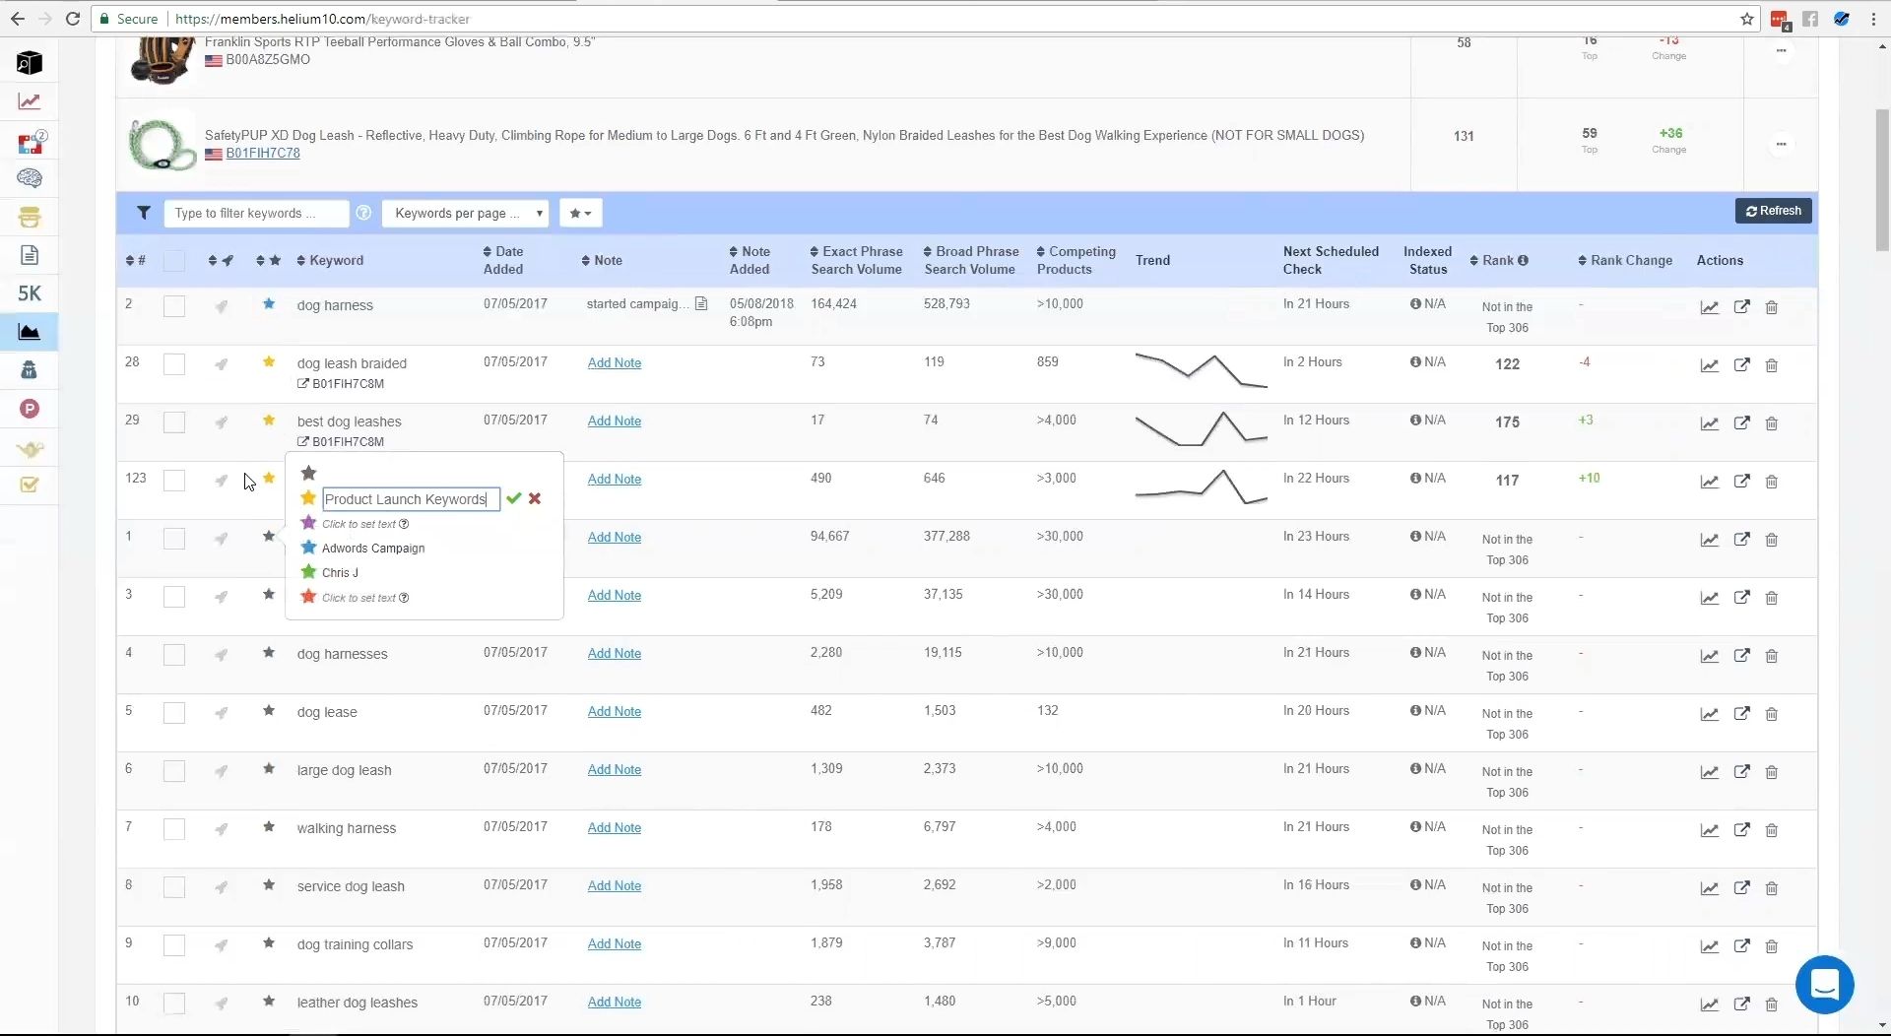Tick checkbox for dog lease row
The image size is (1891, 1036).
[x=174, y=713]
